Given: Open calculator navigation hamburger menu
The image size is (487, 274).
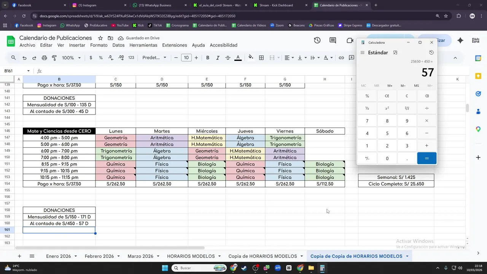Looking at the screenshot, I should coord(363,53).
